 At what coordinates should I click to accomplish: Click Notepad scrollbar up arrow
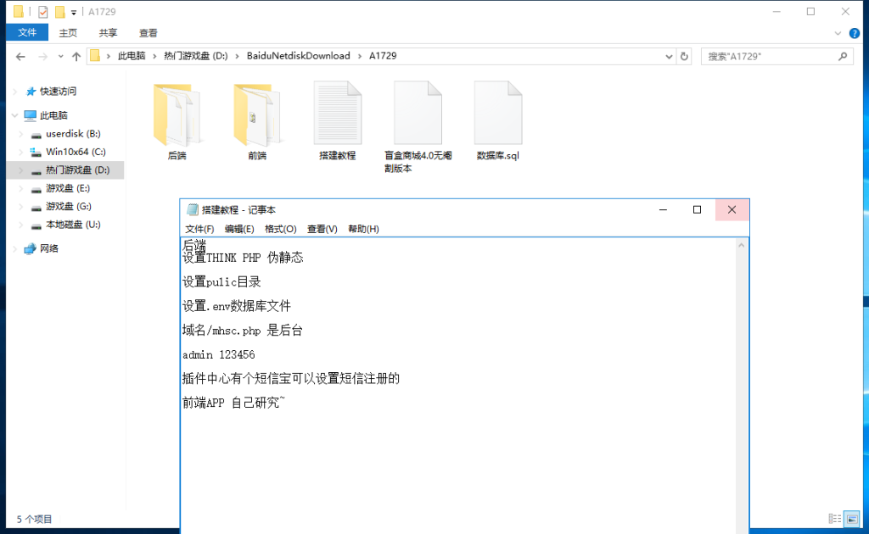742,245
